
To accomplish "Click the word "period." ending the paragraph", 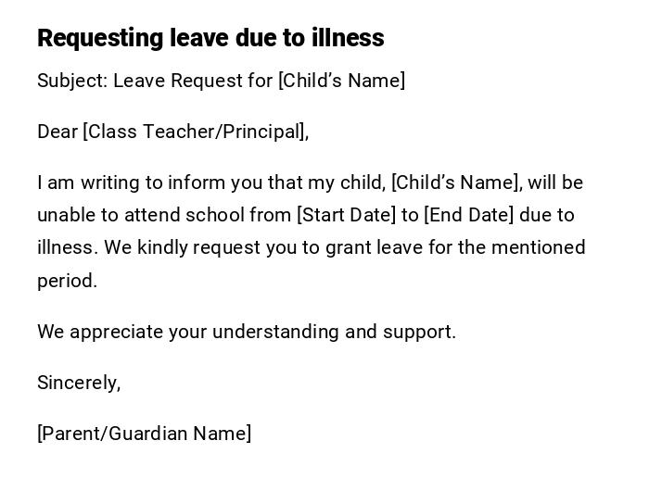I will 67,281.
